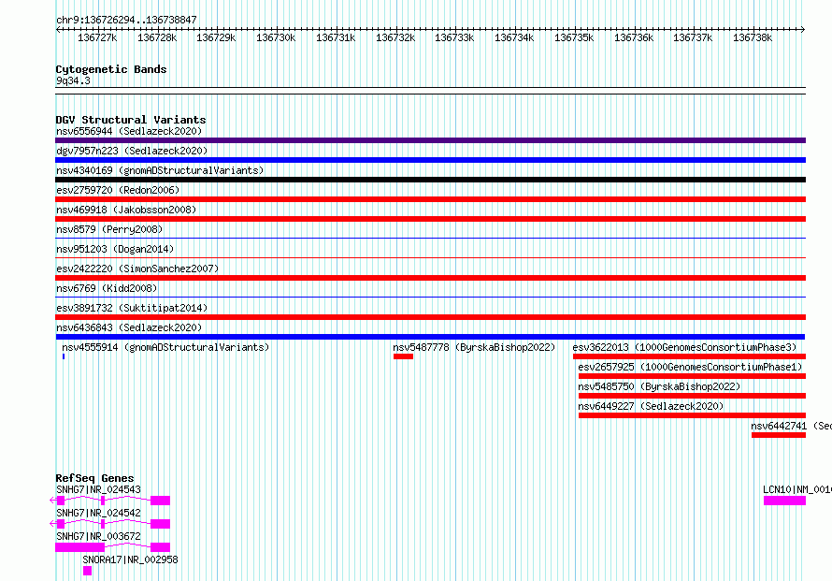The width and height of the screenshot is (832, 581).
Task: Click the tiny blue nsv4555914 variant mark
Action: (64, 356)
